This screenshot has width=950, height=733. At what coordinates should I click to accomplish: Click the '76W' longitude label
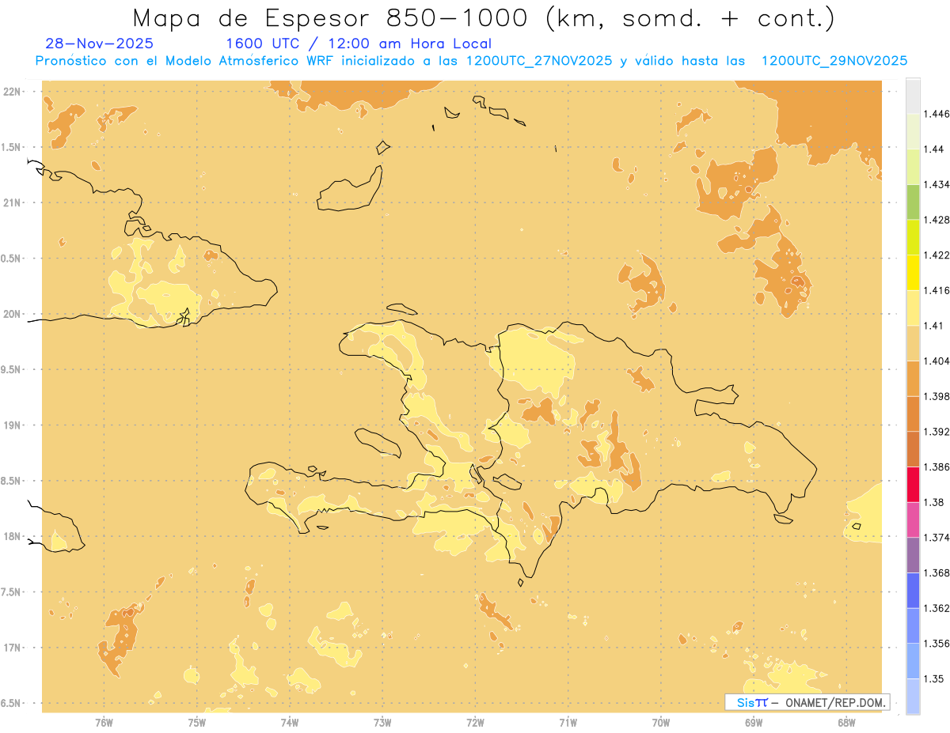tap(104, 723)
